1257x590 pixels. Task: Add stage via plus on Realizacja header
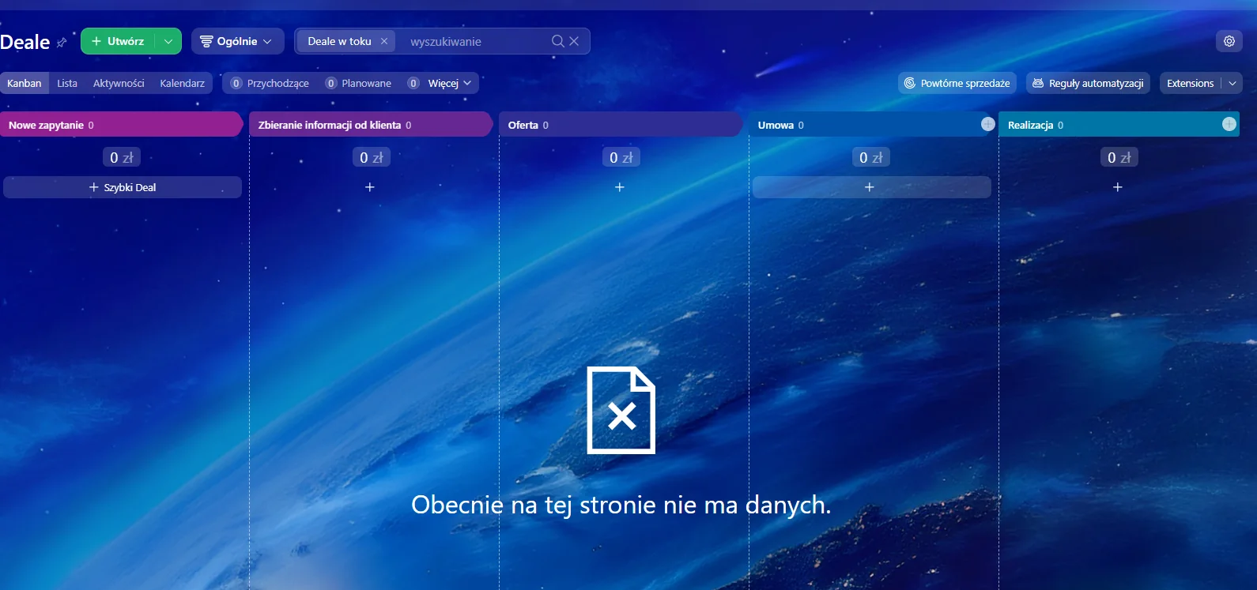(1229, 124)
